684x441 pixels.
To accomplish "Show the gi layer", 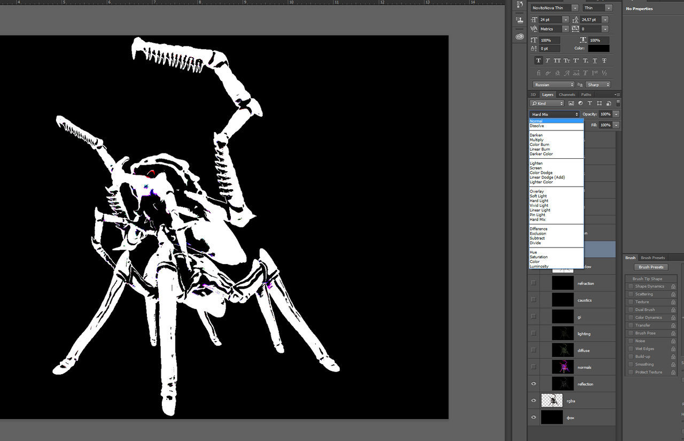I will tap(533, 317).
